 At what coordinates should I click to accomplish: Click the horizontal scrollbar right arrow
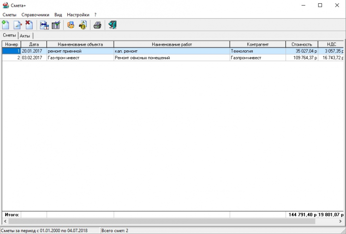coord(340,221)
